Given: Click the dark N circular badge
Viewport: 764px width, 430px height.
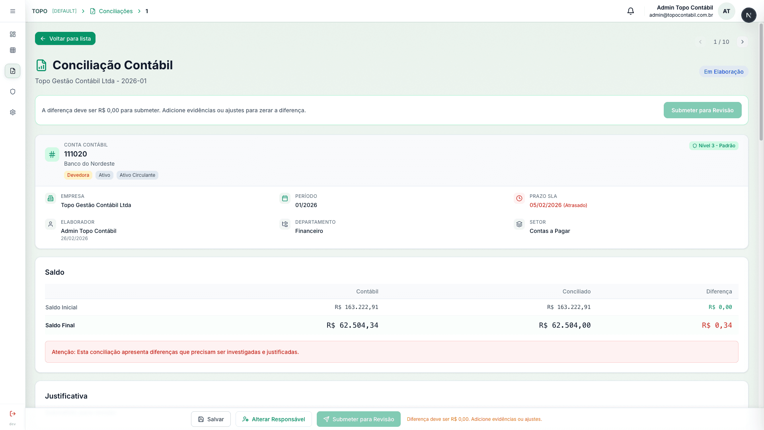Looking at the screenshot, I should (x=748, y=15).
